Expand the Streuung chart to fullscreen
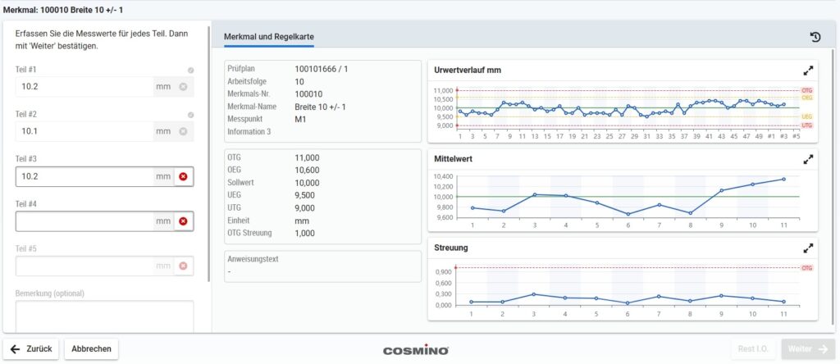This screenshot has width=840, height=364. [x=807, y=248]
